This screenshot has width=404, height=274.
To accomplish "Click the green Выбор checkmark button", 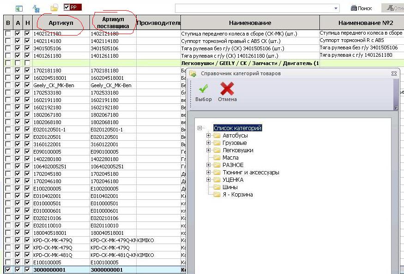I will point(204,92).
